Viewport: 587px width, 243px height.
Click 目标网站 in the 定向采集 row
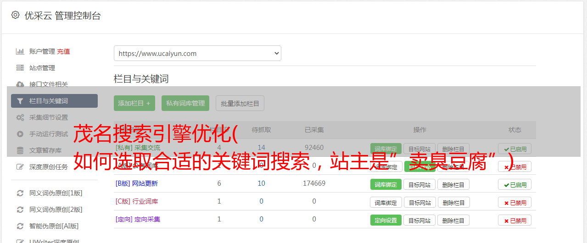click(419, 220)
